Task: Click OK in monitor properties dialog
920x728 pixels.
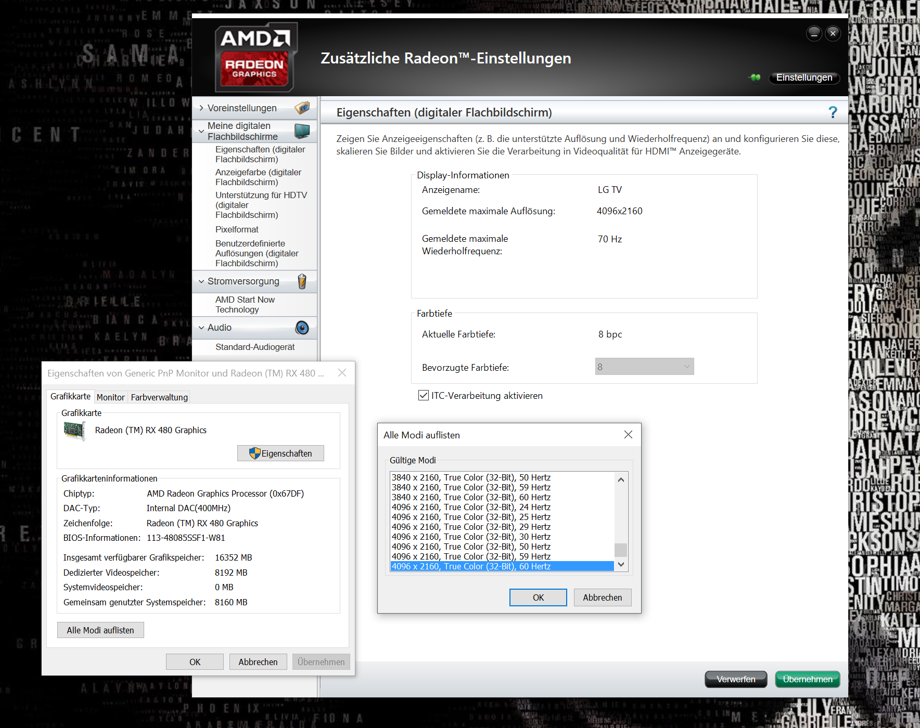Action: point(195,662)
